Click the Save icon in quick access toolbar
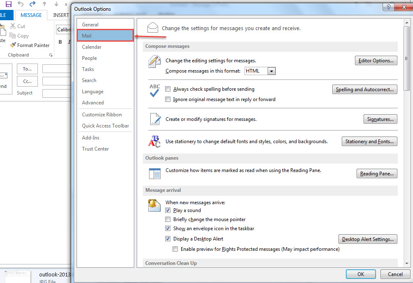The width and height of the screenshot is (413, 283). (x=8, y=4)
